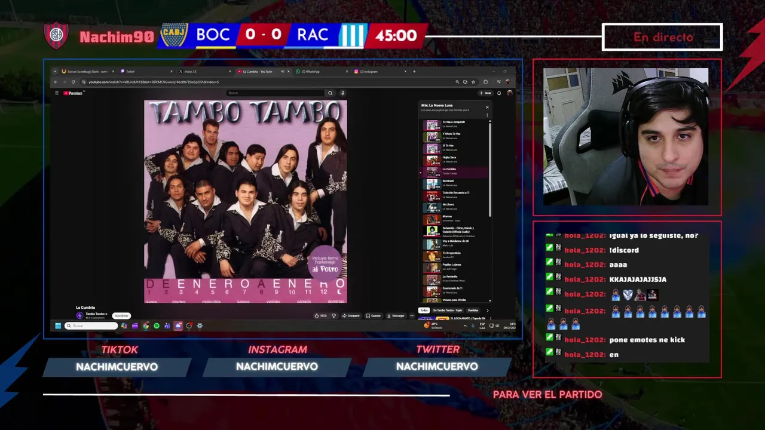The width and height of the screenshot is (765, 430).
Task: Play Iluminará from playlist
Action: (455, 183)
